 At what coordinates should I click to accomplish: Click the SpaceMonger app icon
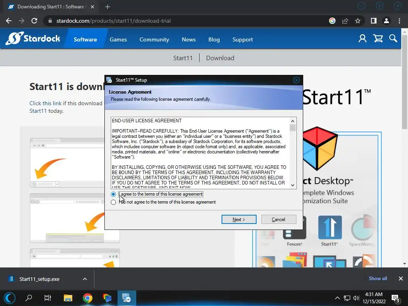[362, 231]
